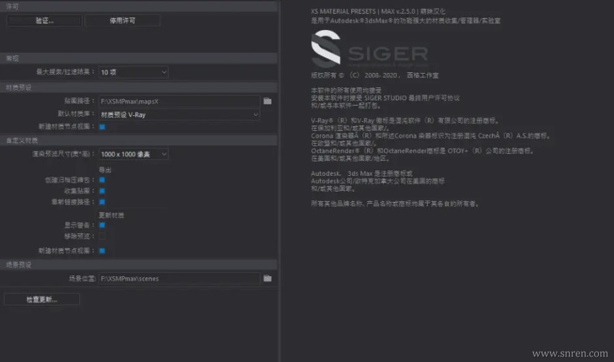Click the line starting with Corona 渲染器
This screenshot has width=614, height=362.
coord(431,136)
